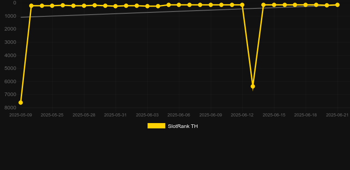Click the data point above 2025-05-28
This screenshot has height=170, width=350.
pos(84,6)
